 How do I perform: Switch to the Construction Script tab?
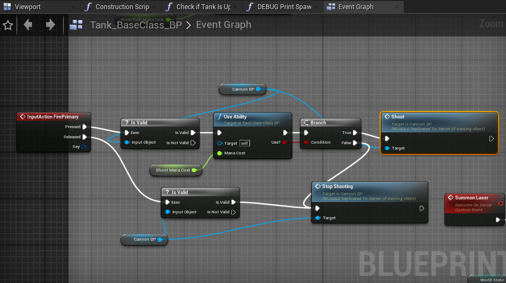click(x=122, y=7)
